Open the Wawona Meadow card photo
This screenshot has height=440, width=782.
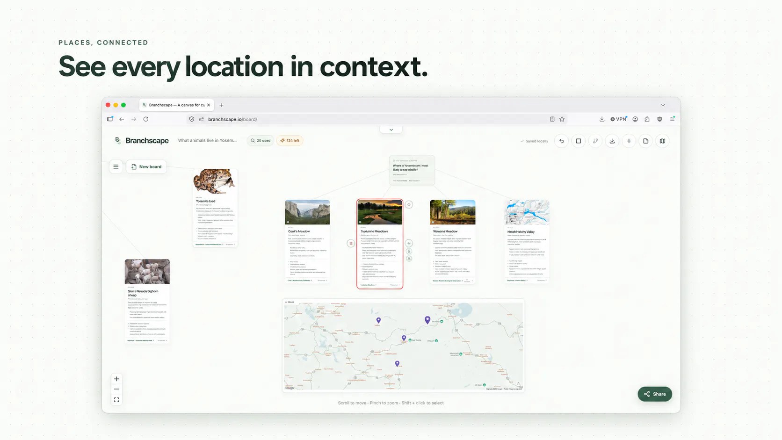click(452, 212)
